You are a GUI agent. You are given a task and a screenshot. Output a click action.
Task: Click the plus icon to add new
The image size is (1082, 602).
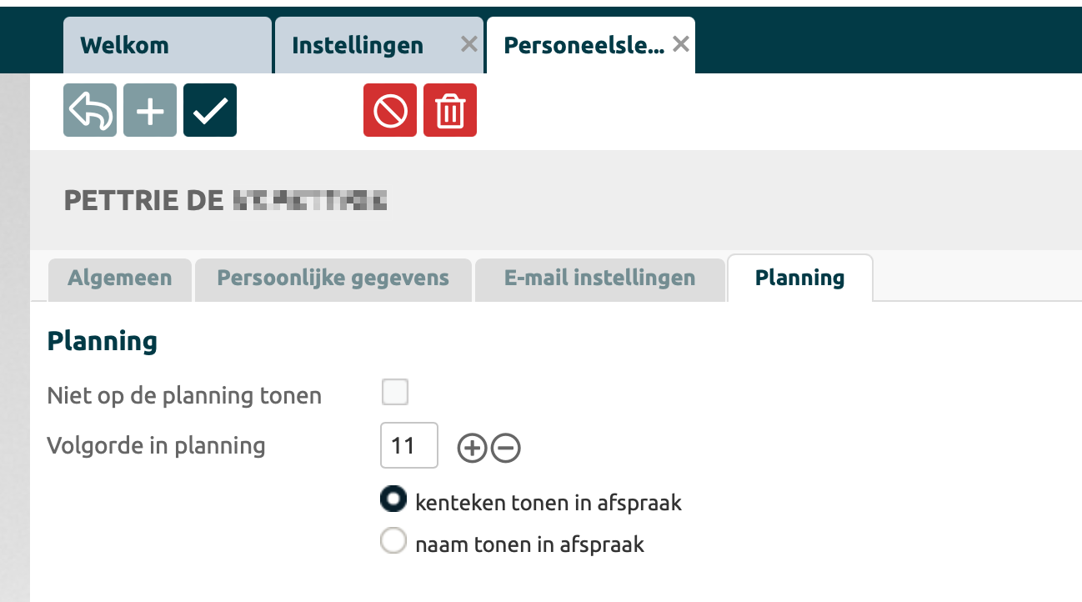(x=150, y=110)
